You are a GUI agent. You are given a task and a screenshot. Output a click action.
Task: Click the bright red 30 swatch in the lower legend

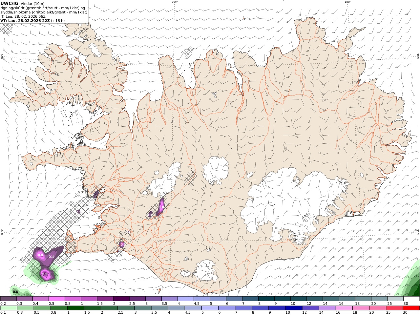411,308
